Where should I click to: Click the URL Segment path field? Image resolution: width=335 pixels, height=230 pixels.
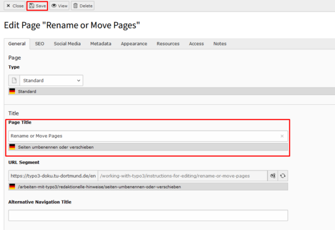coord(183,176)
